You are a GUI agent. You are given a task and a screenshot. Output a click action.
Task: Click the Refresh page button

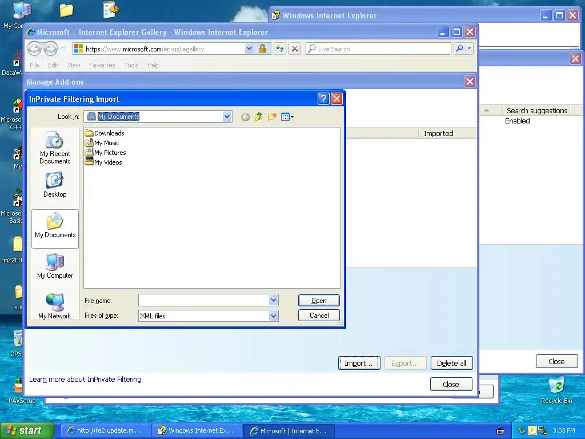coord(280,49)
